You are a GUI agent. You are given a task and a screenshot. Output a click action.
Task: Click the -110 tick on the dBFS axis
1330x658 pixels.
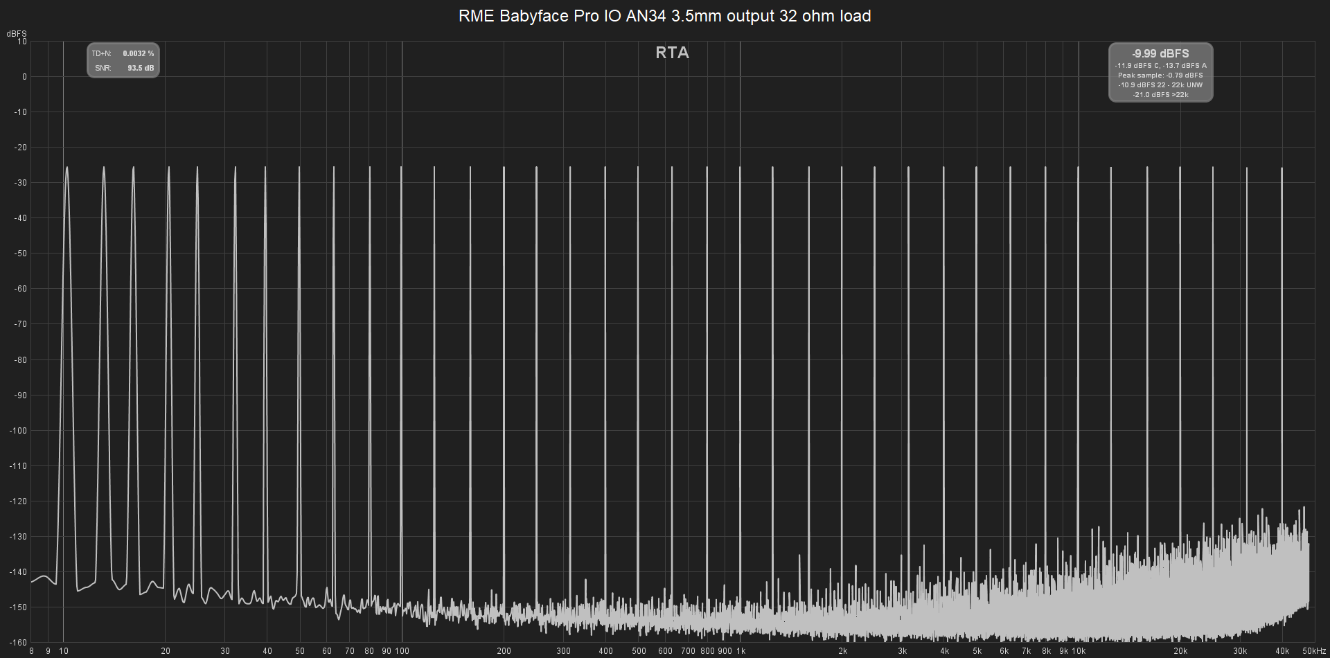pyautogui.click(x=19, y=466)
